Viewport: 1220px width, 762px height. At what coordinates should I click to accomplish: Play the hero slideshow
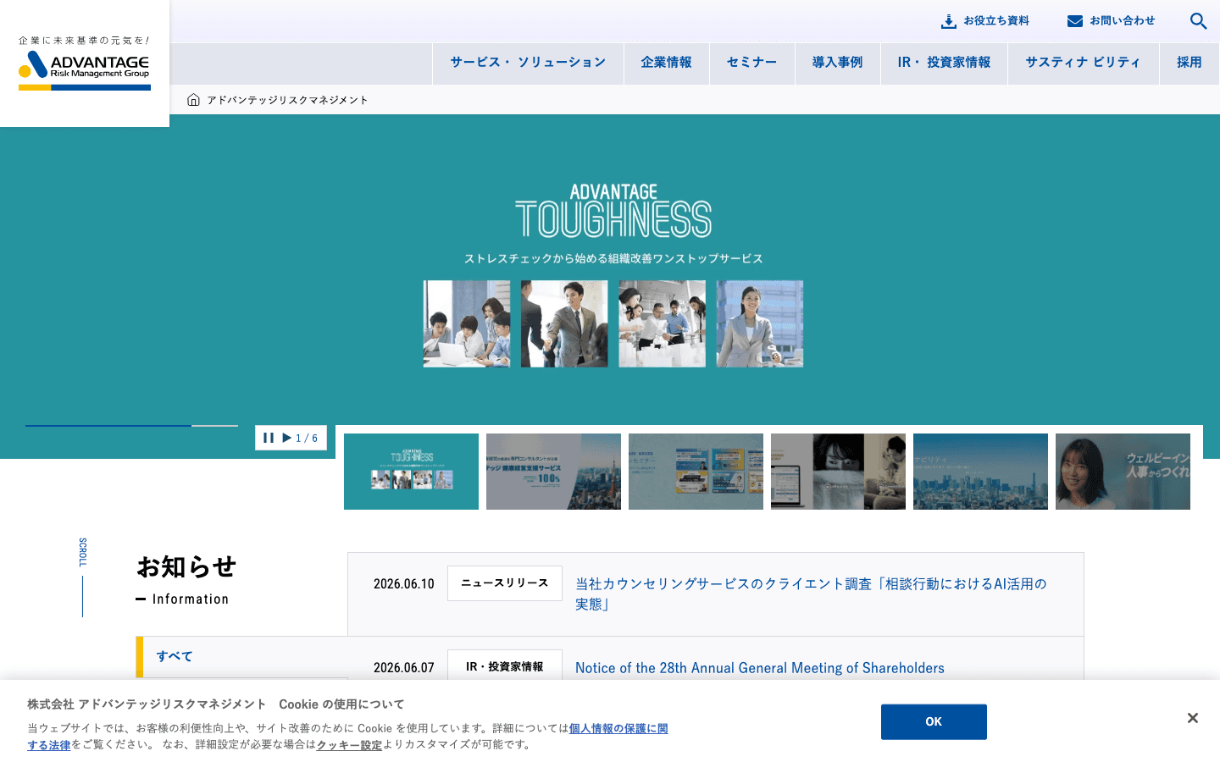point(287,438)
